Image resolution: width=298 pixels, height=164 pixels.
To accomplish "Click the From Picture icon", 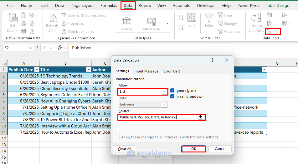I will 32,15.
